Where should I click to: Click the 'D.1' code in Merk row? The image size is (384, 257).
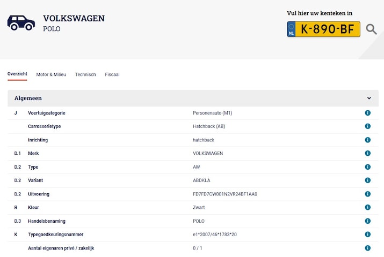point(17,153)
